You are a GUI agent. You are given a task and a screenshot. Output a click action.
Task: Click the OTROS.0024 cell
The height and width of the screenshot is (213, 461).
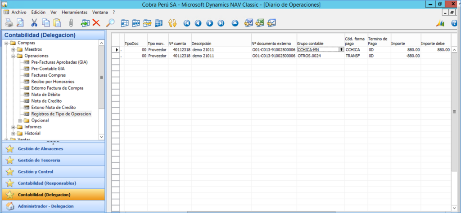(321, 56)
